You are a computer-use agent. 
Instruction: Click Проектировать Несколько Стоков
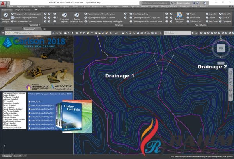point(146,21)
